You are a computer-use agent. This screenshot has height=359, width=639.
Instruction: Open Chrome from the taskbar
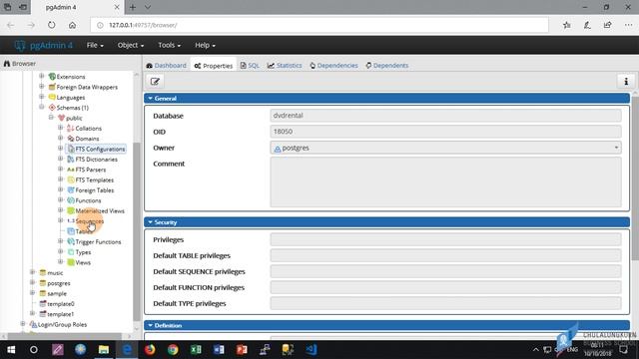173,350
